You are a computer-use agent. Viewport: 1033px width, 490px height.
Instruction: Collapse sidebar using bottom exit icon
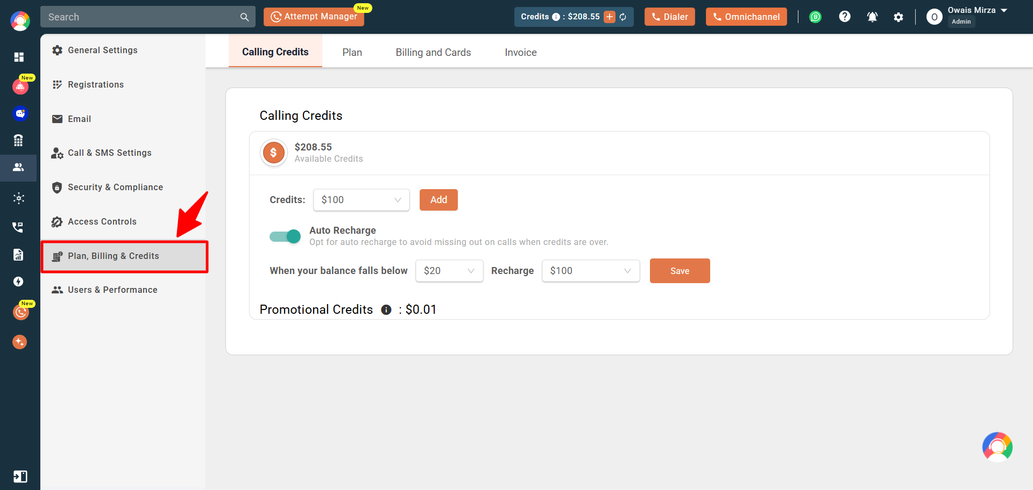pyautogui.click(x=20, y=477)
